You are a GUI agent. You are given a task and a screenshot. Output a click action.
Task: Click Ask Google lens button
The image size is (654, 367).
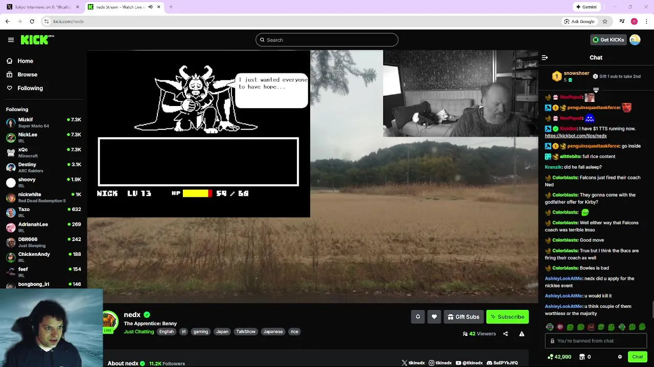pos(579,21)
